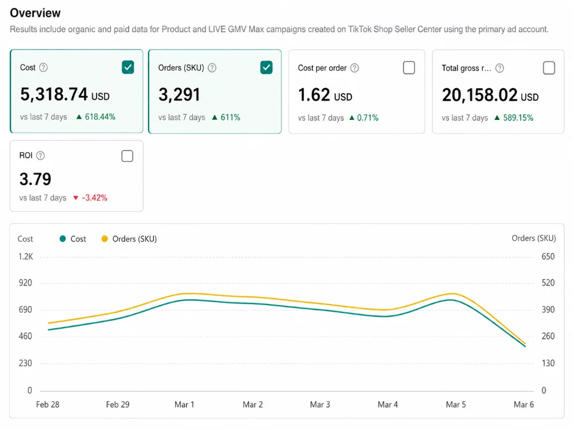Select the ROI 3.79 metric card
Viewport: 573px width, 430px height.
point(76,176)
